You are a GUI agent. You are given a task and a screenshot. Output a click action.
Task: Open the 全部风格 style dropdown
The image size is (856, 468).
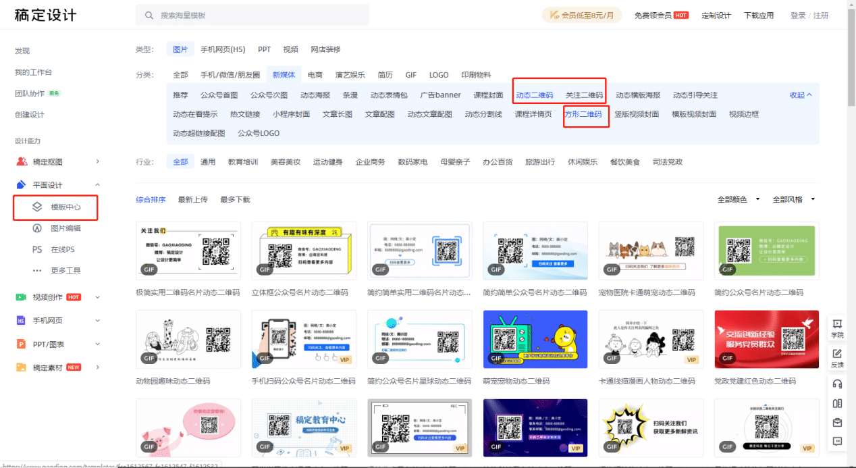793,199
